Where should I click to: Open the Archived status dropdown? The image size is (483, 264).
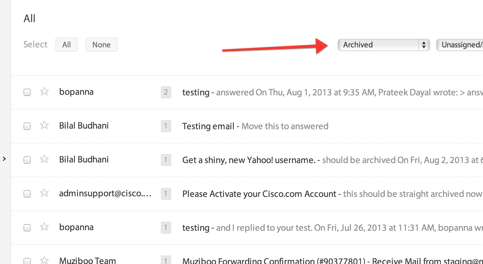[384, 45]
